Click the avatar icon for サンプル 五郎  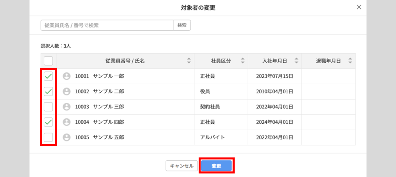tap(66, 137)
